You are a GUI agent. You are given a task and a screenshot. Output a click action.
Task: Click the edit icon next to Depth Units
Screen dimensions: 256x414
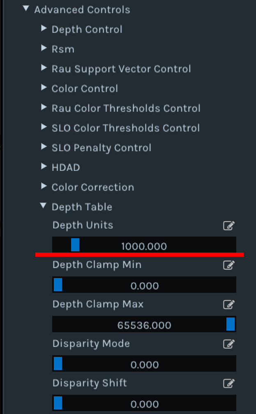229,225
